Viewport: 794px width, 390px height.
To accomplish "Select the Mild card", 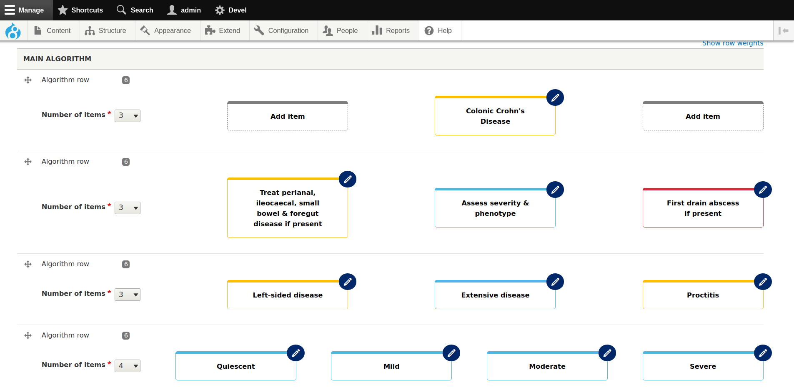I will tap(391, 366).
